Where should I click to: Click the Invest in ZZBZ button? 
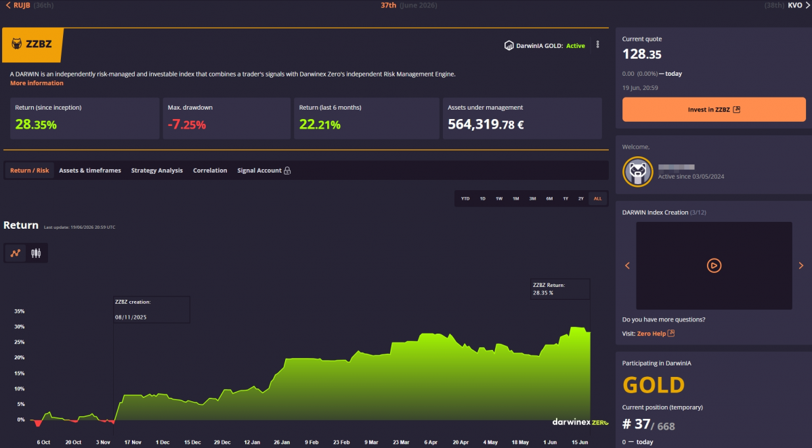pos(714,109)
